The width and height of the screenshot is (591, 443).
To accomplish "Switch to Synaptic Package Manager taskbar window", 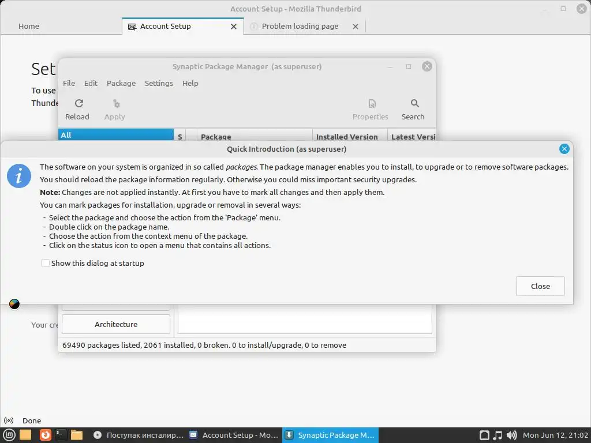I will pos(330,435).
